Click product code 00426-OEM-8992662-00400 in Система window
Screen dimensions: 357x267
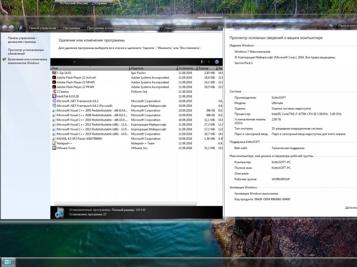pos(272,199)
